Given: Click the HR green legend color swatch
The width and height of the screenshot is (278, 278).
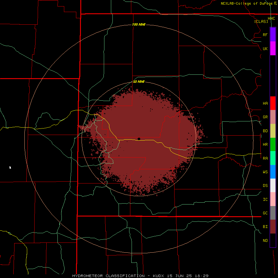Looking at the screenshot, I should [273, 145].
